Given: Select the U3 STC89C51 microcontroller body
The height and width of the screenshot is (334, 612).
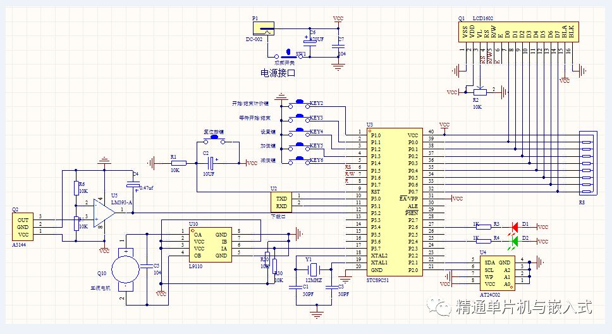Looking at the screenshot, I should click(395, 202).
